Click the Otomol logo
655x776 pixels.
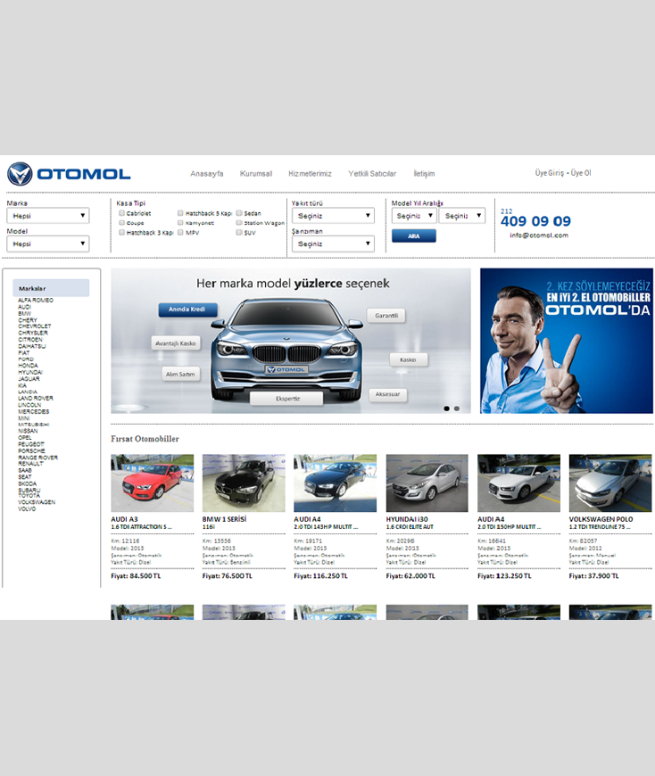tap(69, 174)
